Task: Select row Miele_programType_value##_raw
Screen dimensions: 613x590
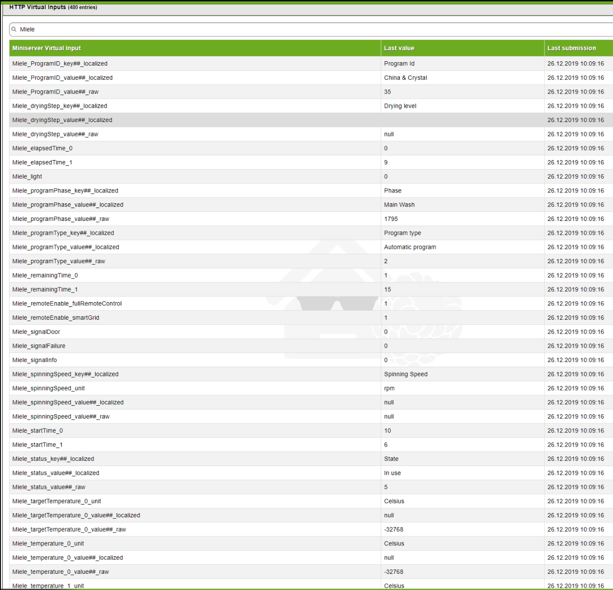Action: click(311, 261)
